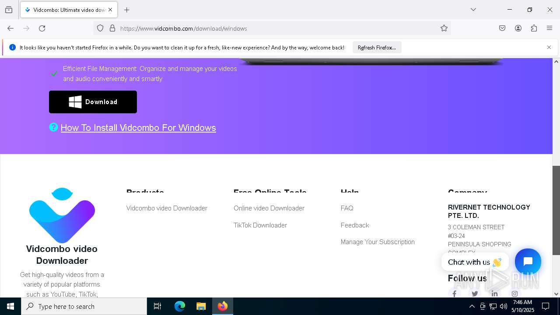Open LinkedIn social icon in footer
Viewport: 560px width, 315px height.
coord(494,294)
